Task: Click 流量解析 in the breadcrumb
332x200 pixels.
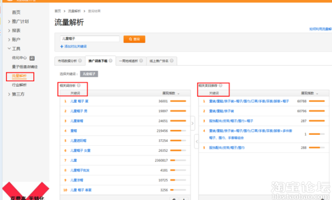Action: click(x=74, y=11)
